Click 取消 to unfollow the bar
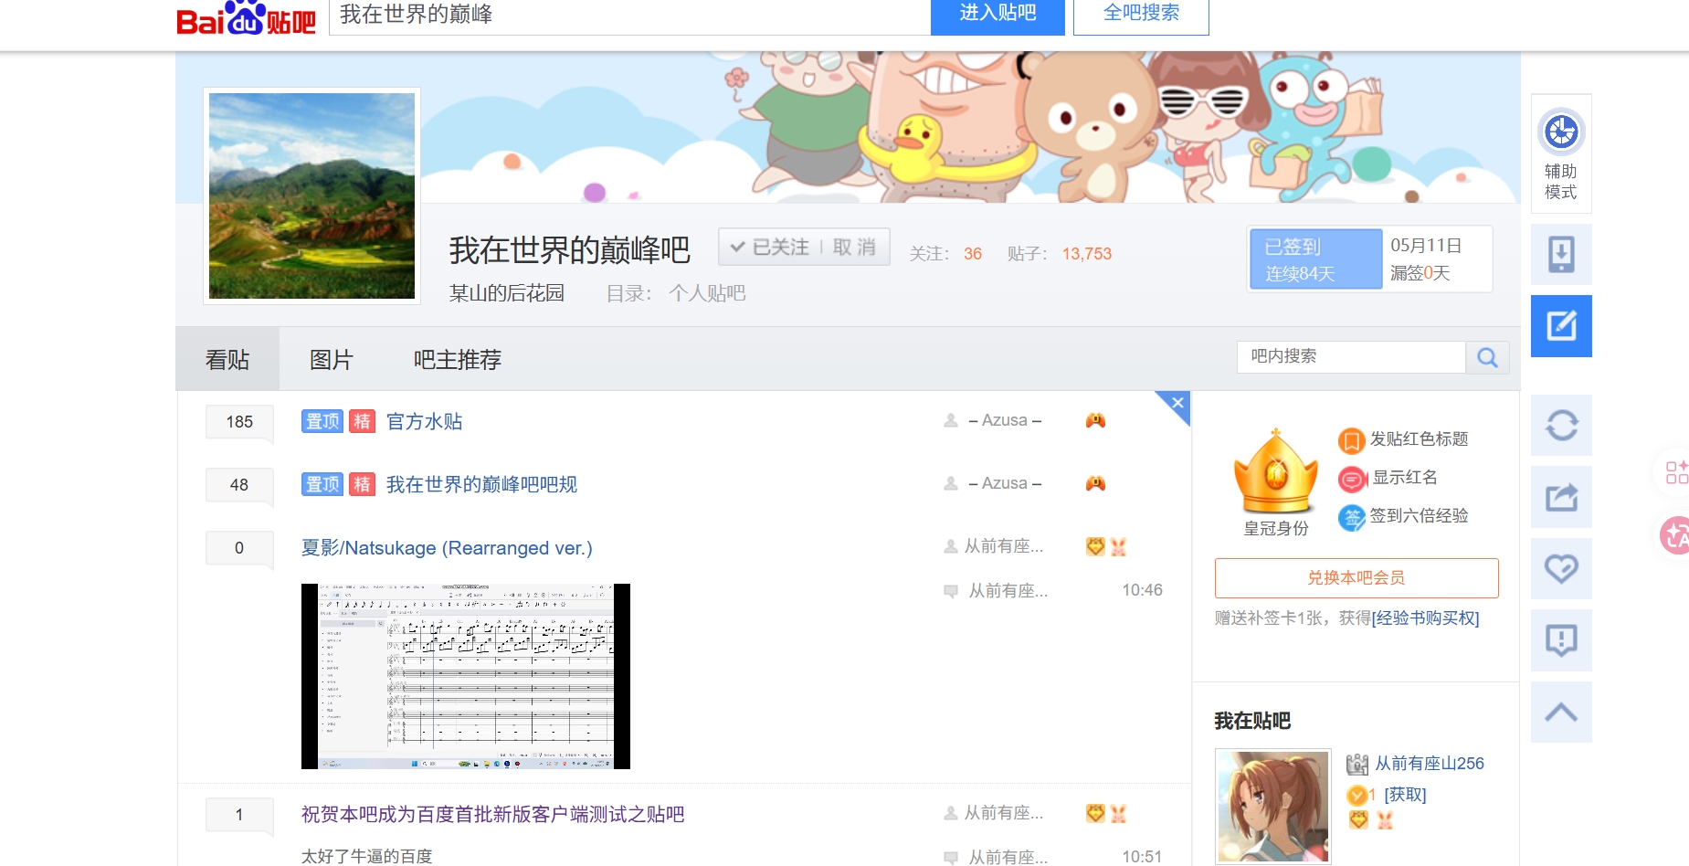This screenshot has width=1689, height=866. (855, 248)
